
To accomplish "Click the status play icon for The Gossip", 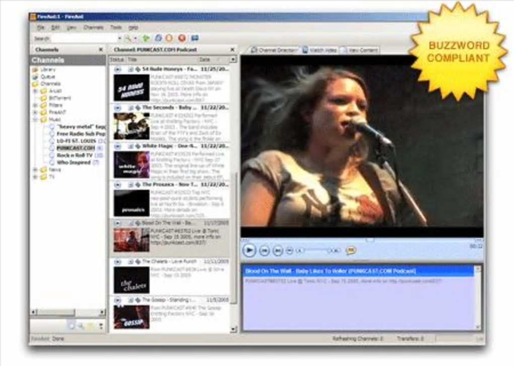I will coord(117,300).
